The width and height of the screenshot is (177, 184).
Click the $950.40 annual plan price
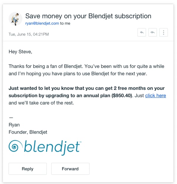(x=122, y=96)
